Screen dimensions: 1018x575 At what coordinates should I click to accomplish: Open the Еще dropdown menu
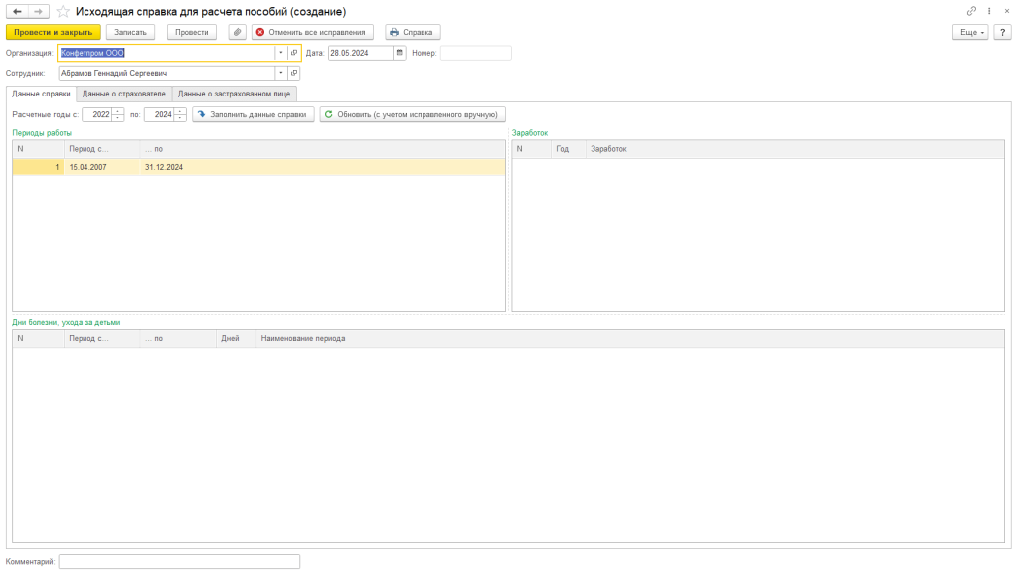(970, 32)
